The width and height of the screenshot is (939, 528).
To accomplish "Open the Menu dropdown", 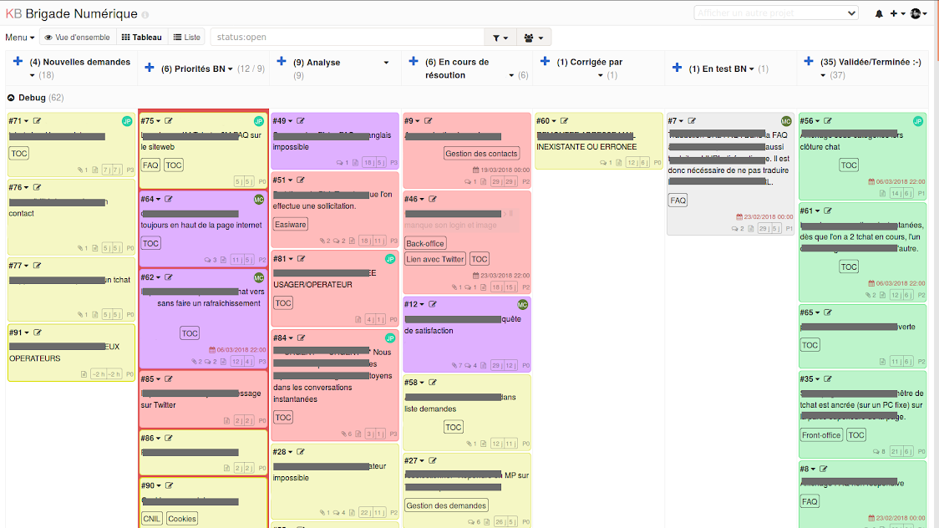I will pos(20,37).
